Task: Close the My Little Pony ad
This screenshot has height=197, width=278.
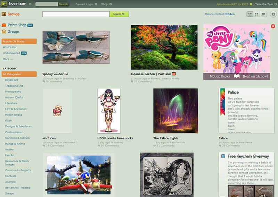Action: (273, 26)
